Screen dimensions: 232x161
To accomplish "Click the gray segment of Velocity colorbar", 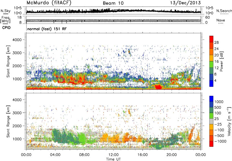I will coord(211,121).
